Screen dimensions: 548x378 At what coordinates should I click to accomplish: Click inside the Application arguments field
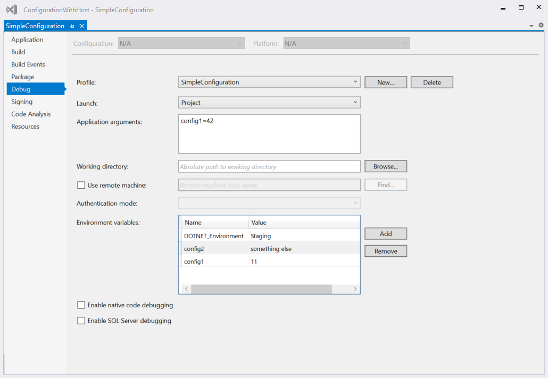tap(269, 133)
